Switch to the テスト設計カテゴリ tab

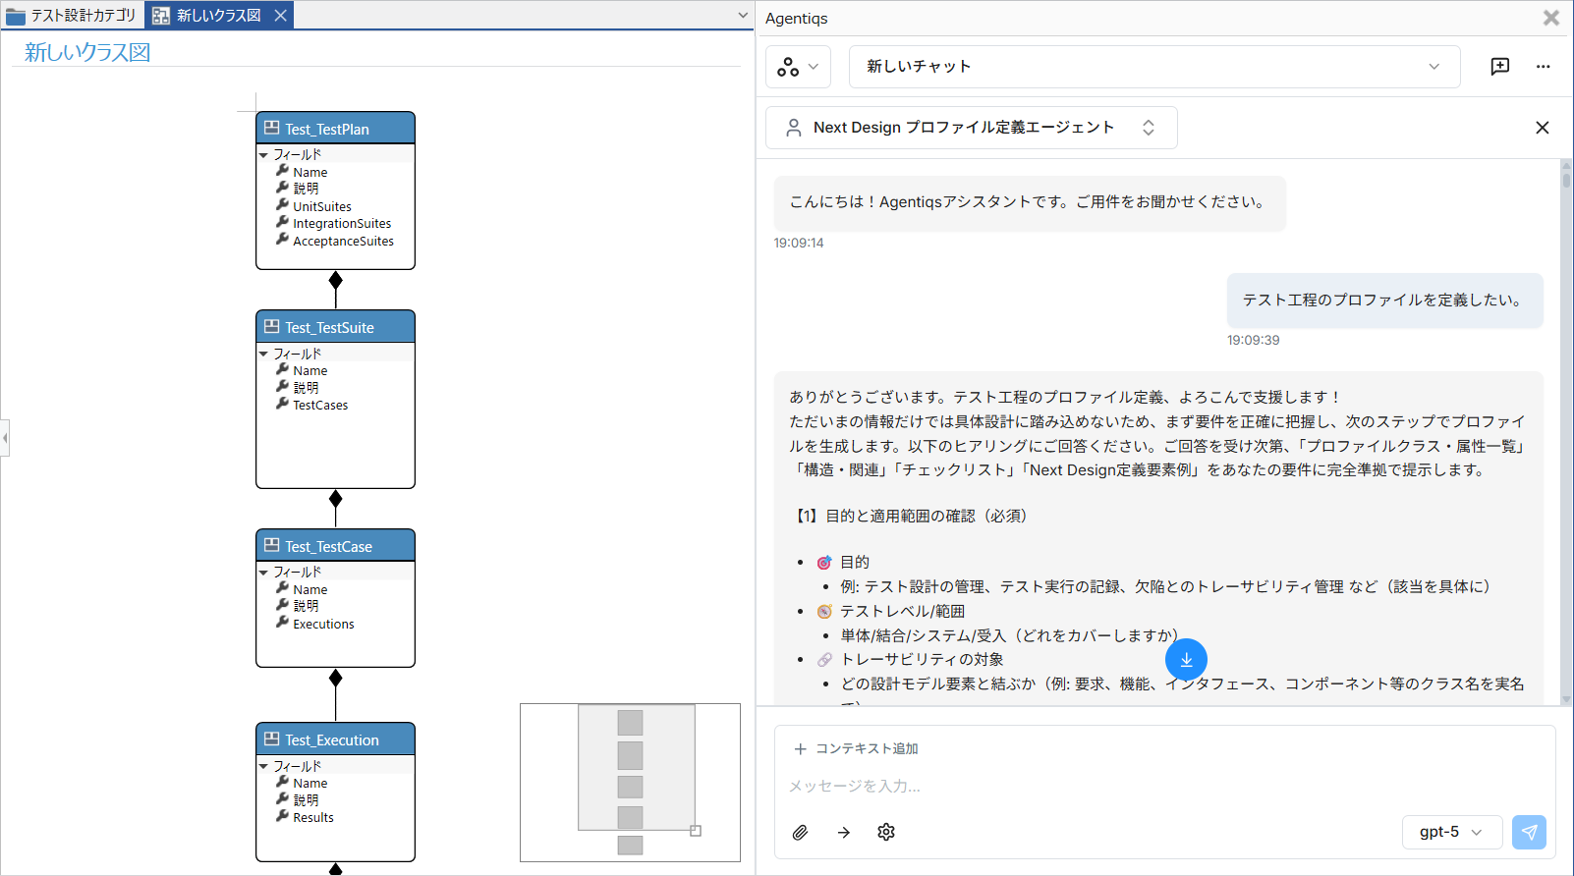point(73,16)
